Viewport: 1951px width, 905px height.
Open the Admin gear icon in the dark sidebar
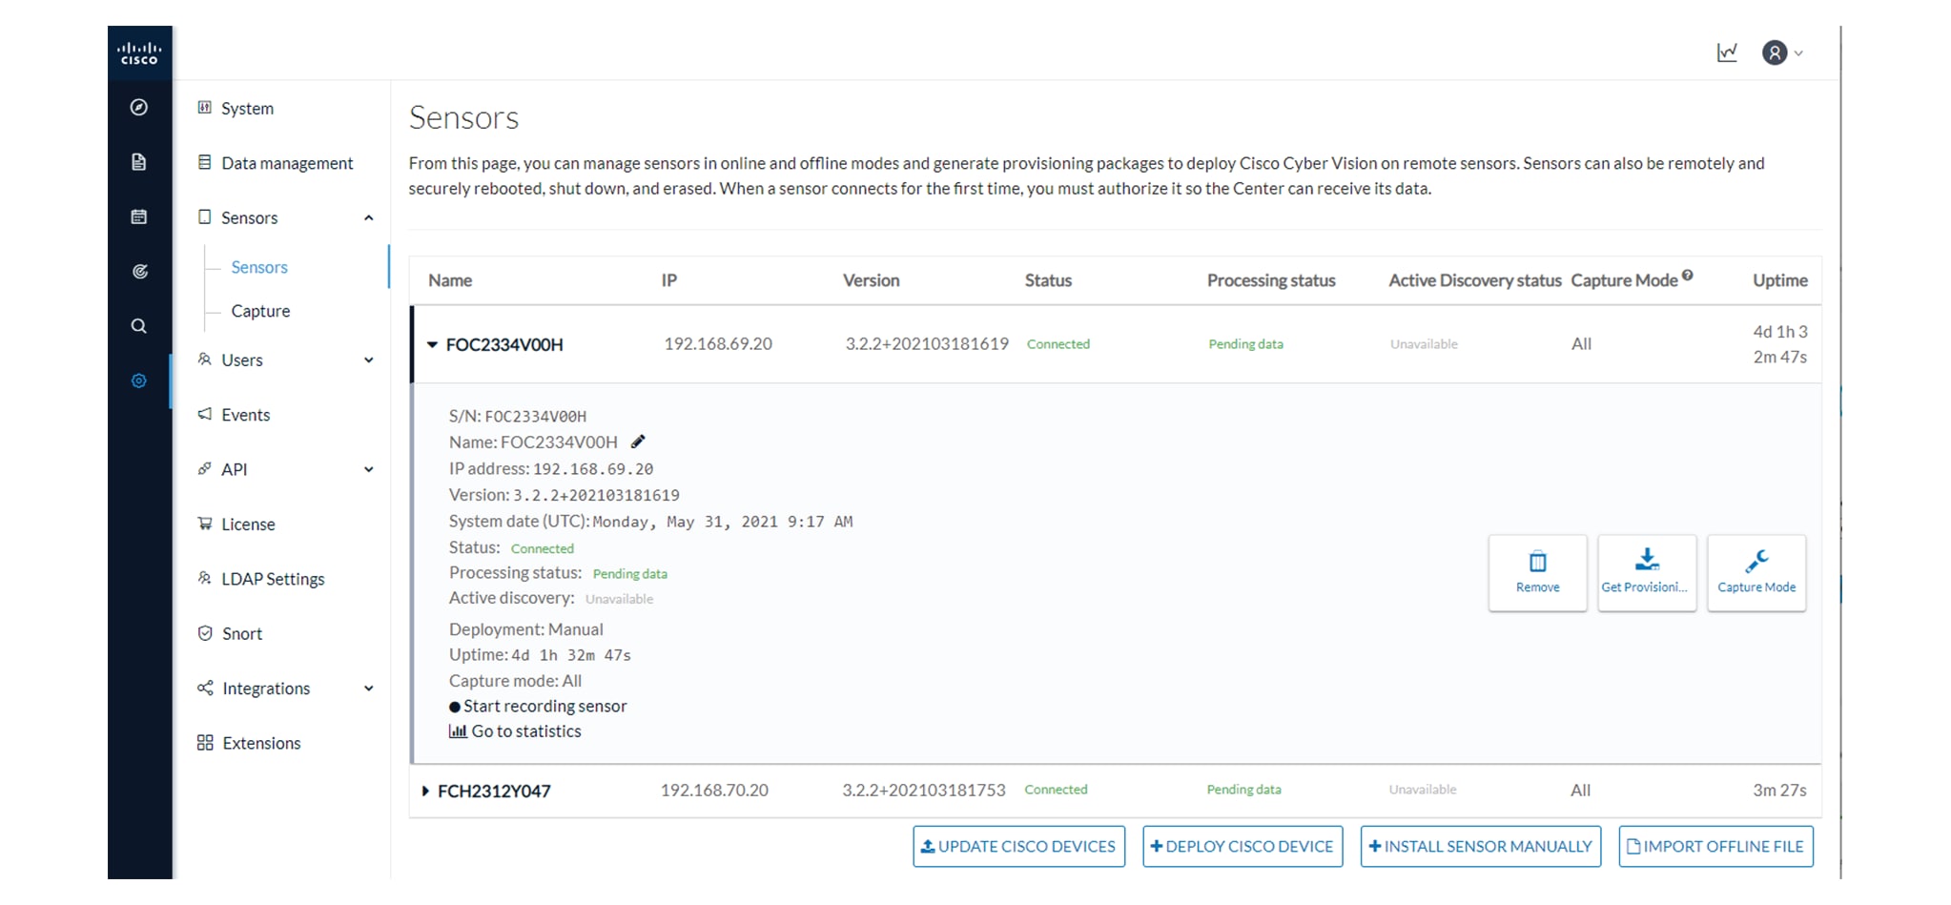139,381
